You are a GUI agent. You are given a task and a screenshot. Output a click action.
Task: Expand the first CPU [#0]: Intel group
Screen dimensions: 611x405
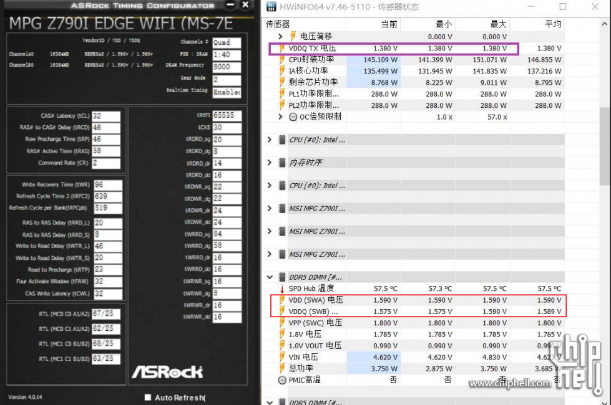point(269,140)
